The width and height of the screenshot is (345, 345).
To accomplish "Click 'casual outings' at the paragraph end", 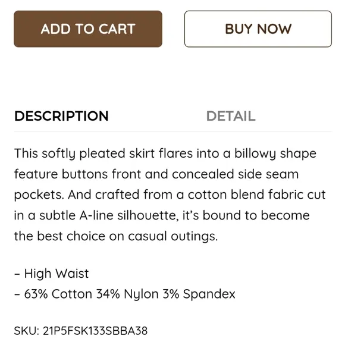I will (172, 236).
